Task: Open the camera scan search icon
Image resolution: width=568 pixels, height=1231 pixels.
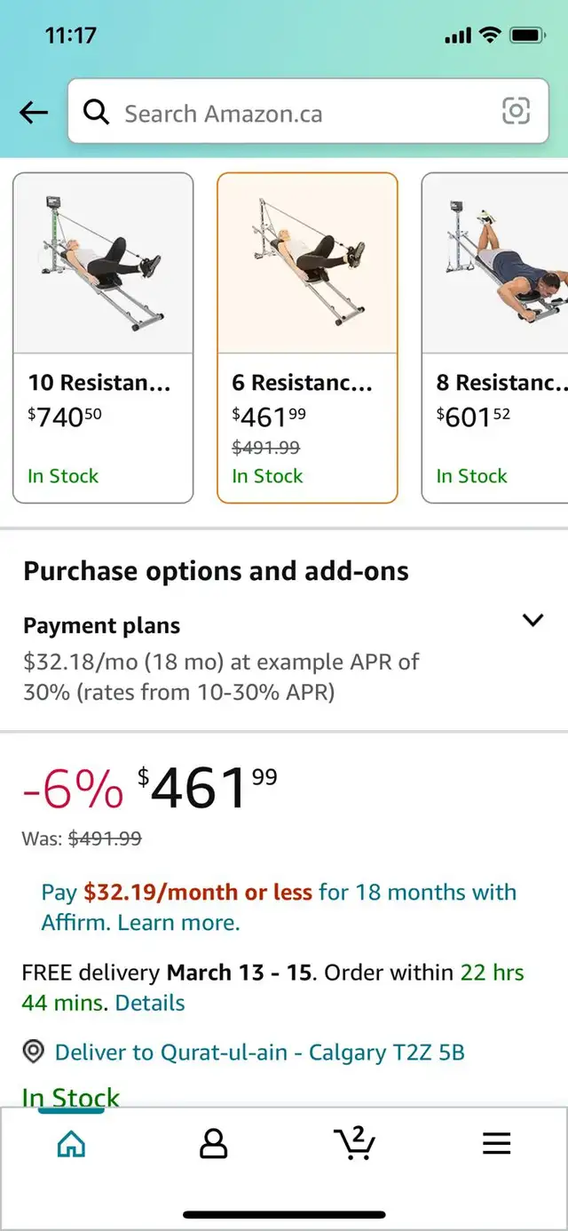Action: click(x=516, y=111)
